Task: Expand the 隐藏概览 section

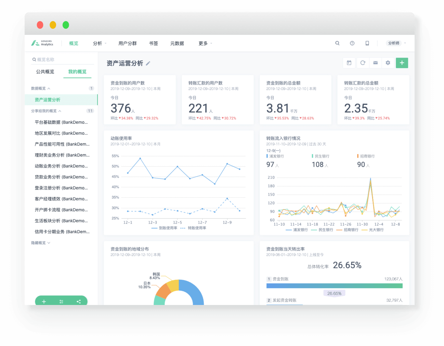Action: (x=41, y=243)
